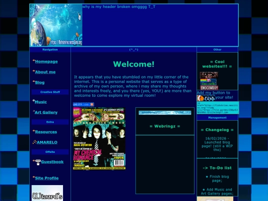Click the orange fish site button

[206, 98]
